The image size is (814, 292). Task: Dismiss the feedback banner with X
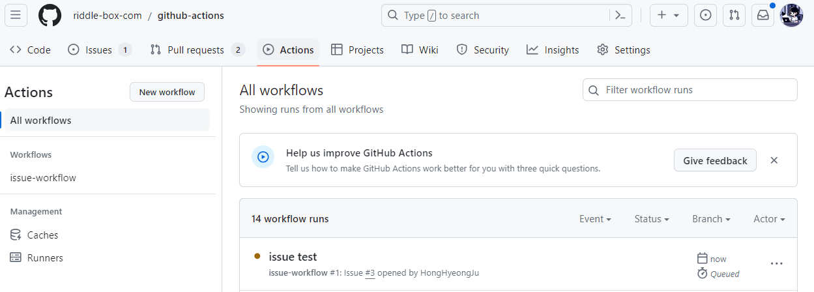774,160
